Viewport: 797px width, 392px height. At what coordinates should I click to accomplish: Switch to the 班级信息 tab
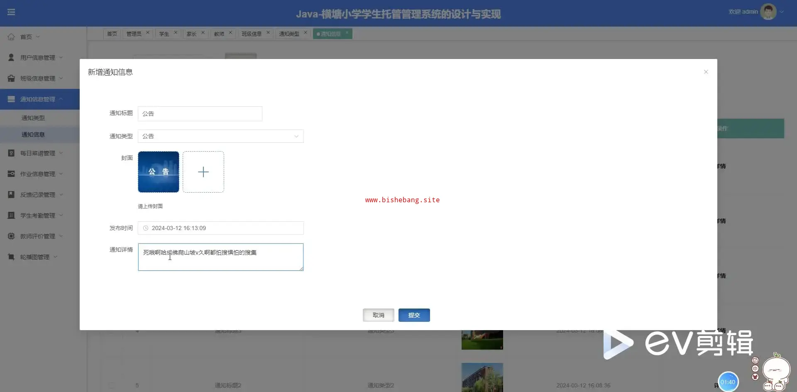point(252,34)
